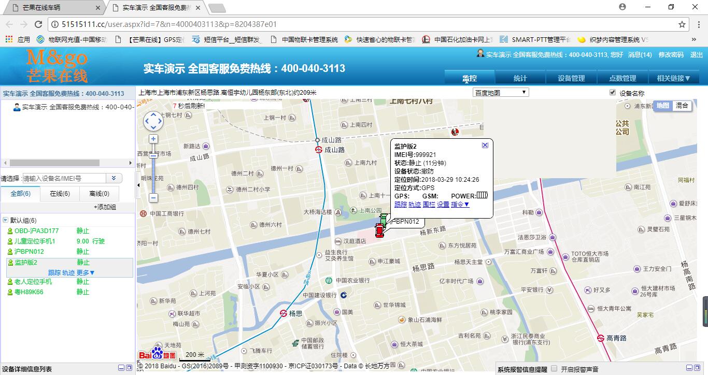This screenshot has width=708, height=375.
Task: Collapse the left sidebar with the arrow handle
Action: [138, 185]
